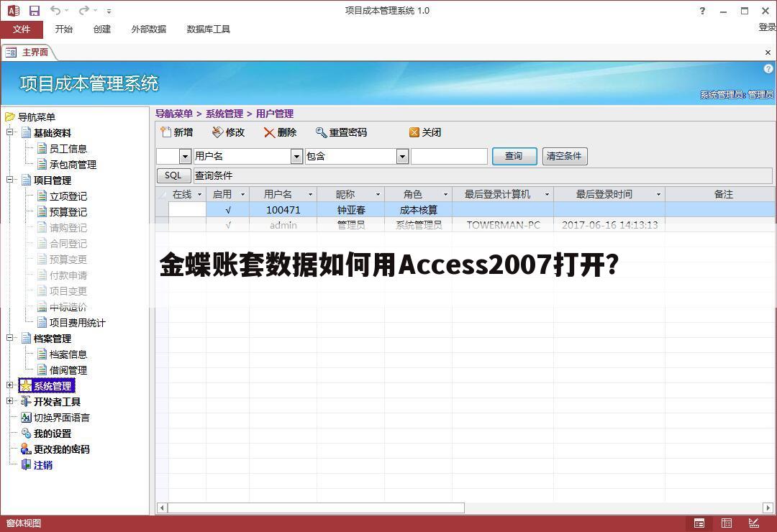Click the SQL button
This screenshot has height=532, width=777.
pyautogui.click(x=173, y=175)
